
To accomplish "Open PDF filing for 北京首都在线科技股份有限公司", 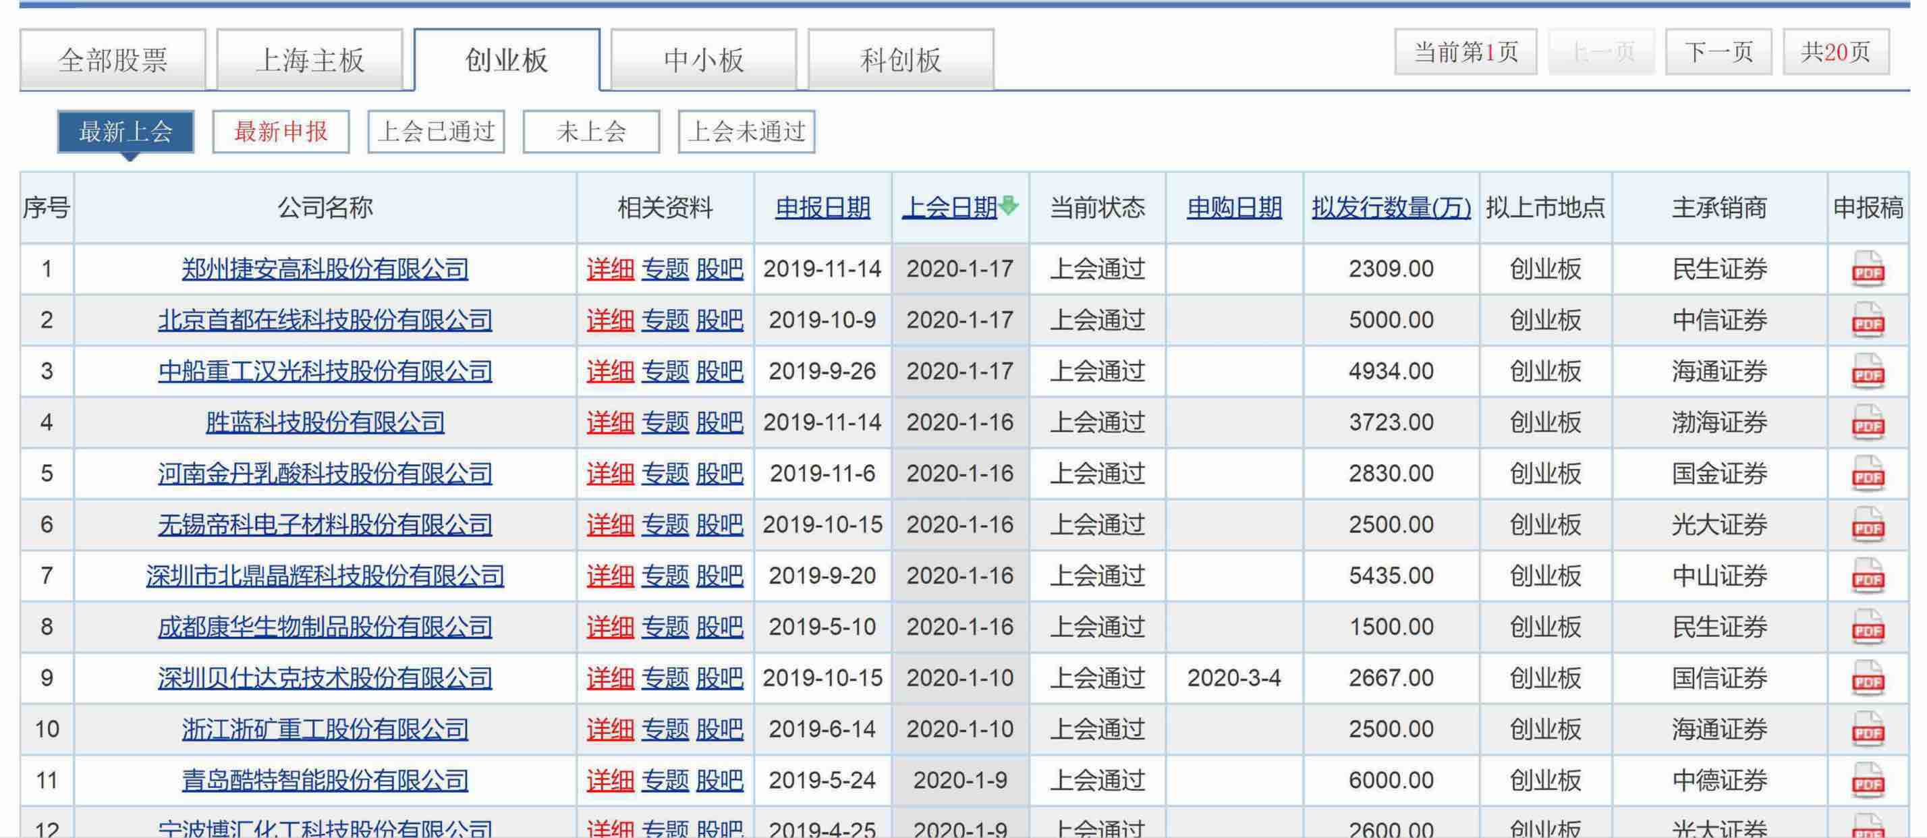I will (x=1867, y=320).
